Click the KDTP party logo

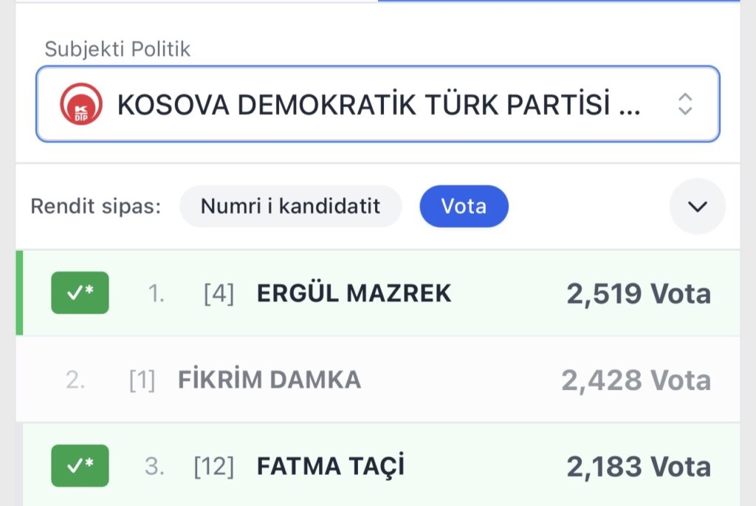tap(80, 104)
